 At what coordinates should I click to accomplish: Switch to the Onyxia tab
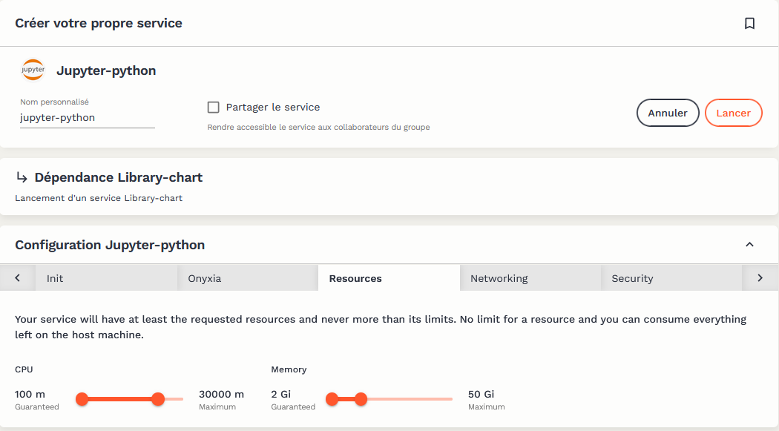(205, 279)
